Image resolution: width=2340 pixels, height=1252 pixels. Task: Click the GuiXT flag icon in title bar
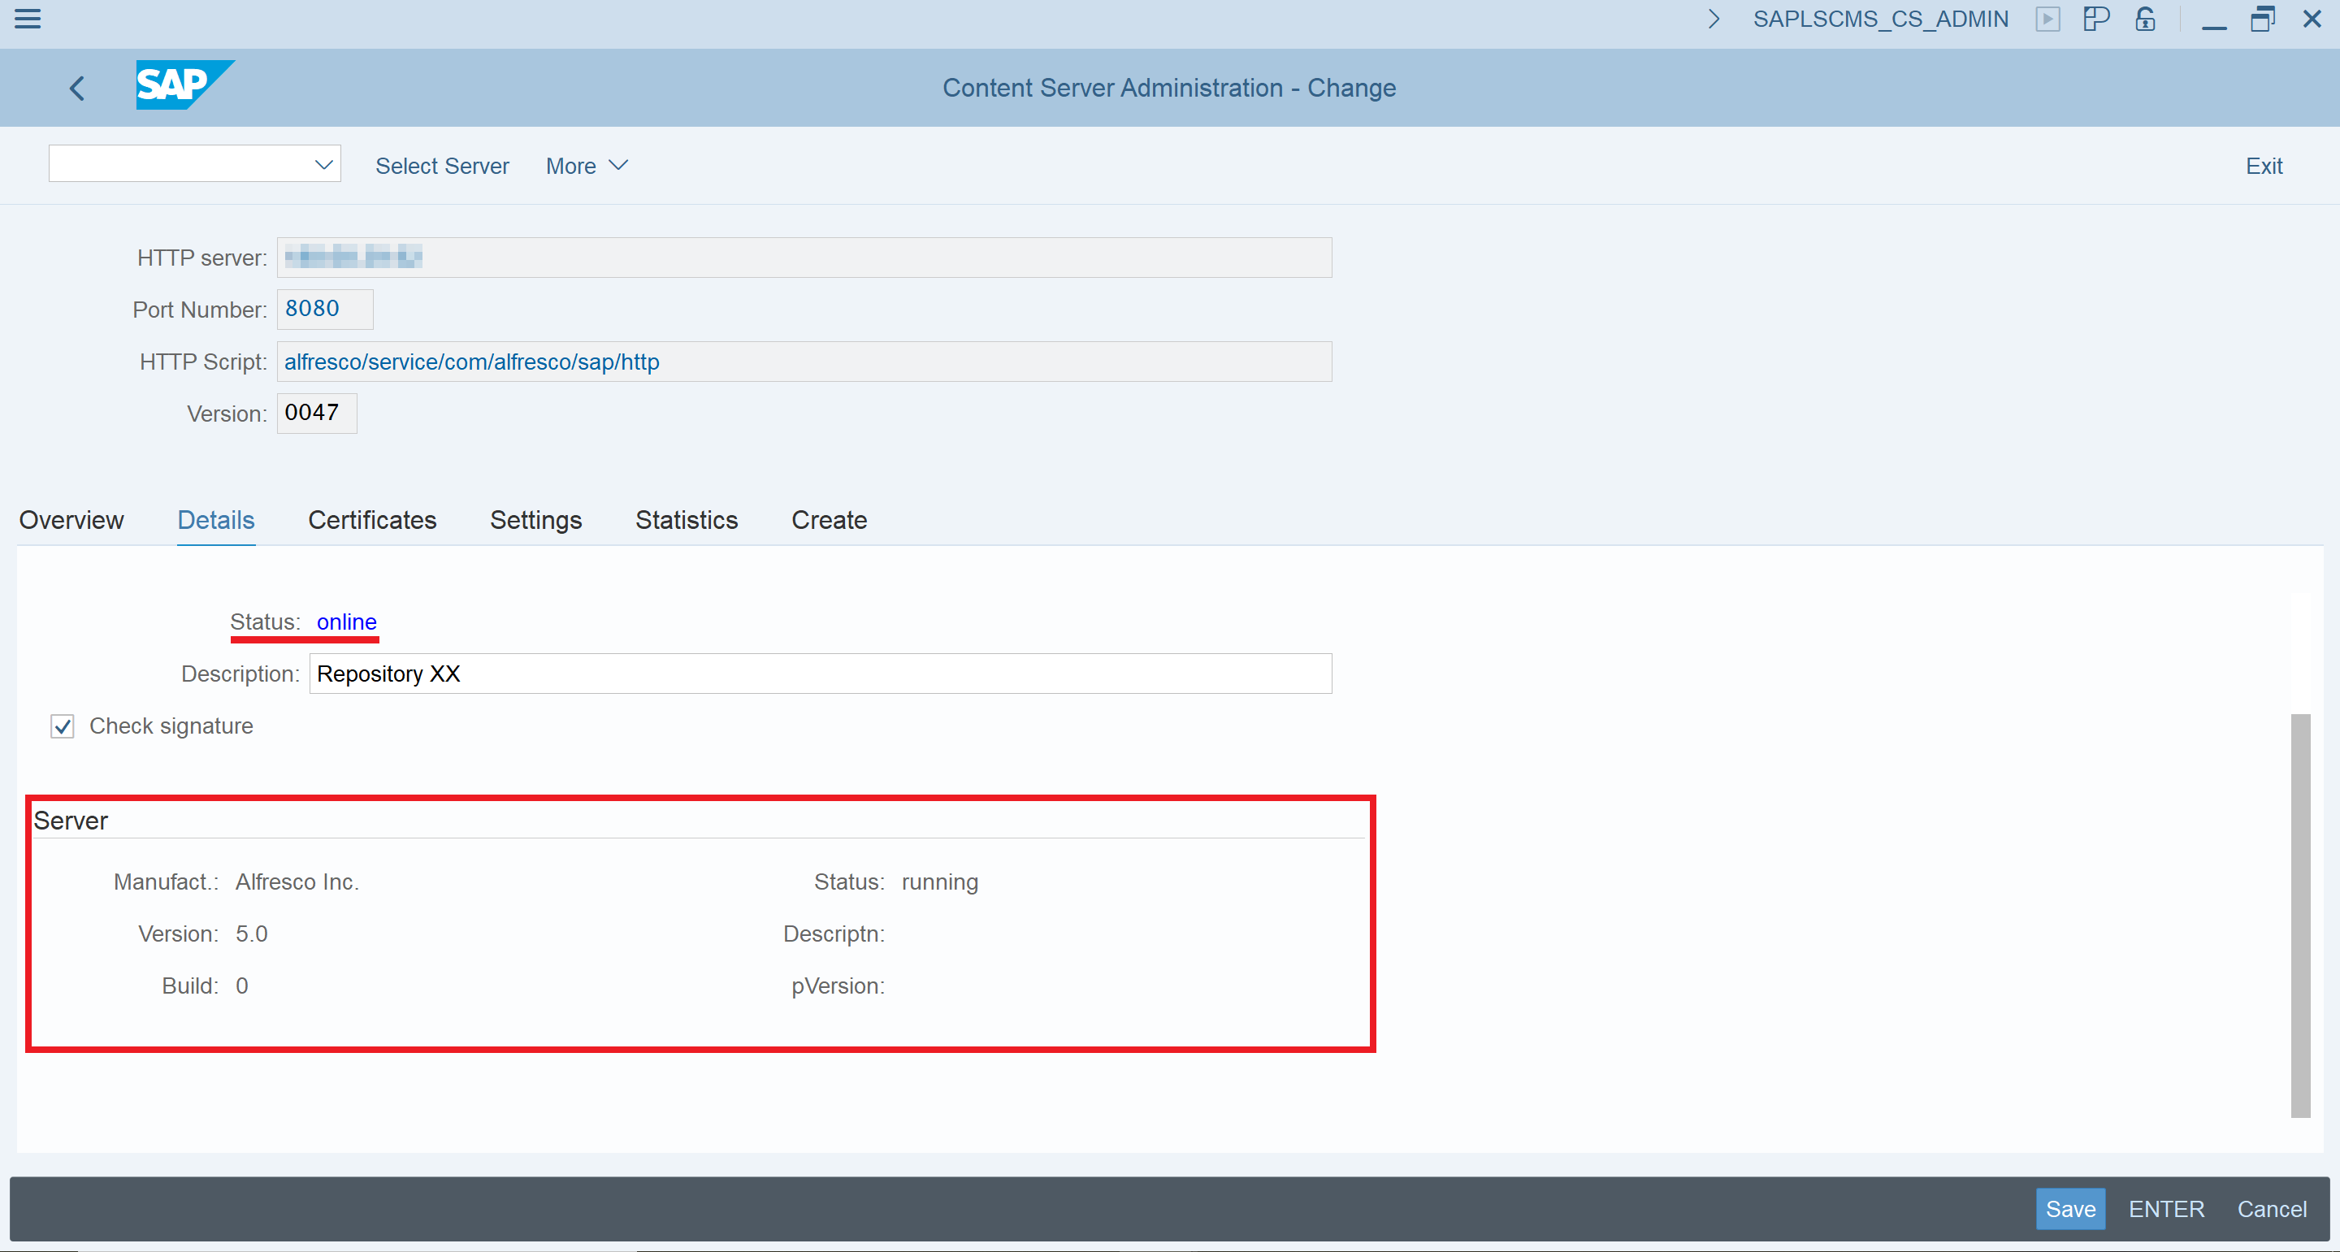2096,19
